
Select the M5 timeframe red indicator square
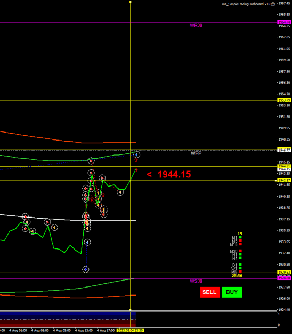(x=240, y=240)
